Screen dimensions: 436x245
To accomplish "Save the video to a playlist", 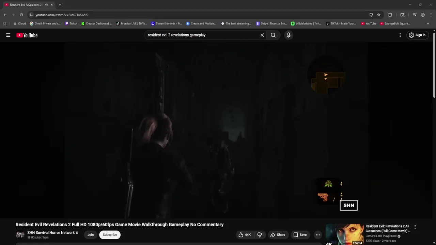I will coord(300,235).
